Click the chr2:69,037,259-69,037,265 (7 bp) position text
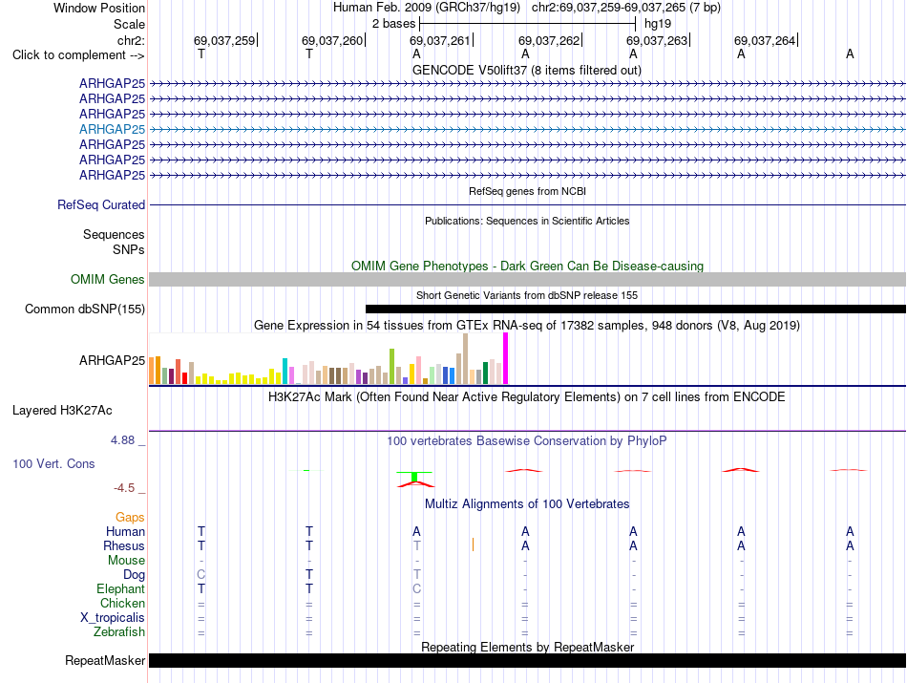This screenshot has height=683, width=907. click(x=626, y=8)
